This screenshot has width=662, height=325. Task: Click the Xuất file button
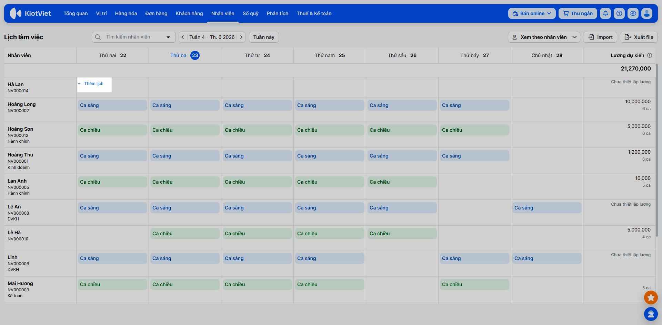pos(639,37)
